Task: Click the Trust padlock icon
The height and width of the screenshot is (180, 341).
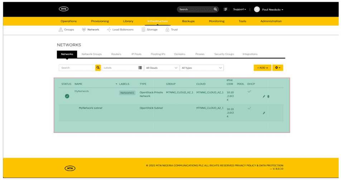Action: click(167, 30)
